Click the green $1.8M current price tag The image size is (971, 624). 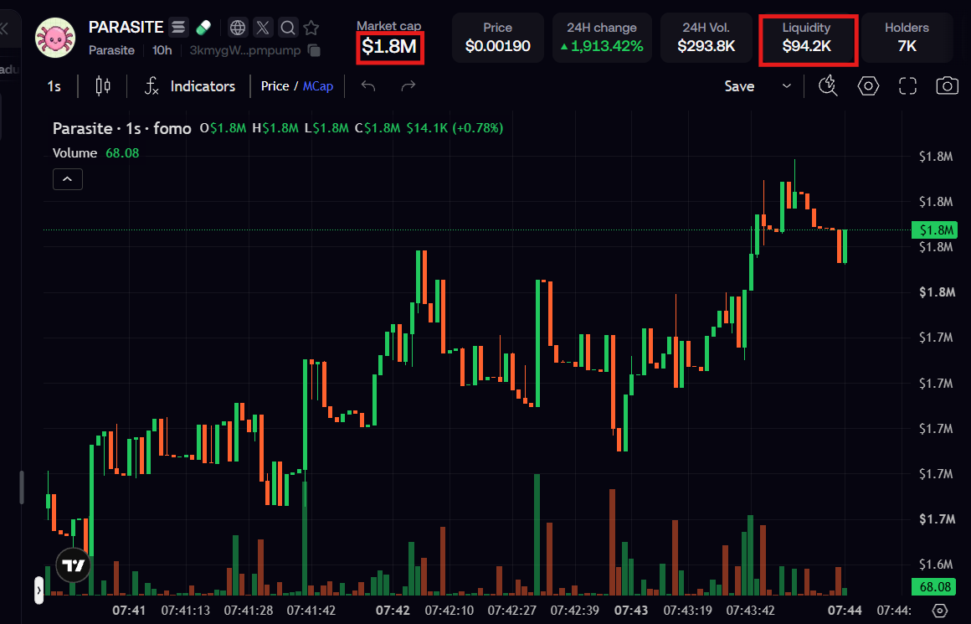click(935, 229)
